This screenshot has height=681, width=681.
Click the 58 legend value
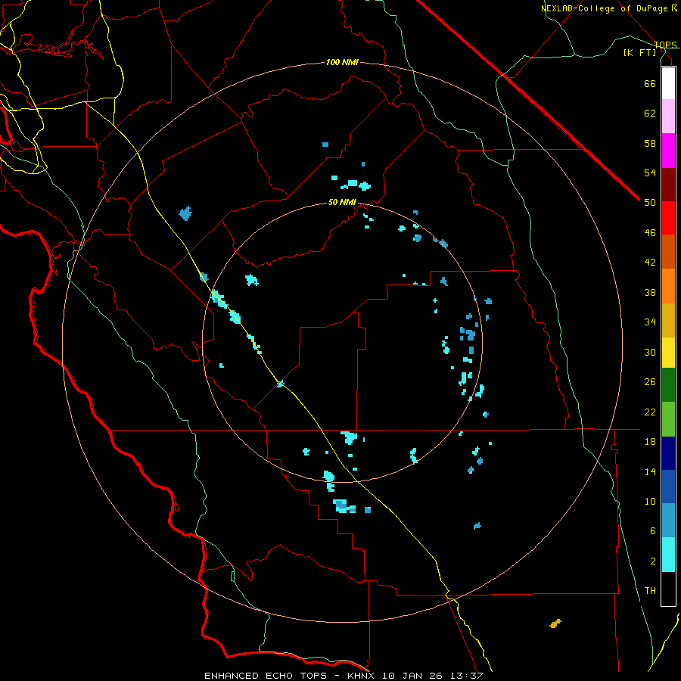(650, 143)
